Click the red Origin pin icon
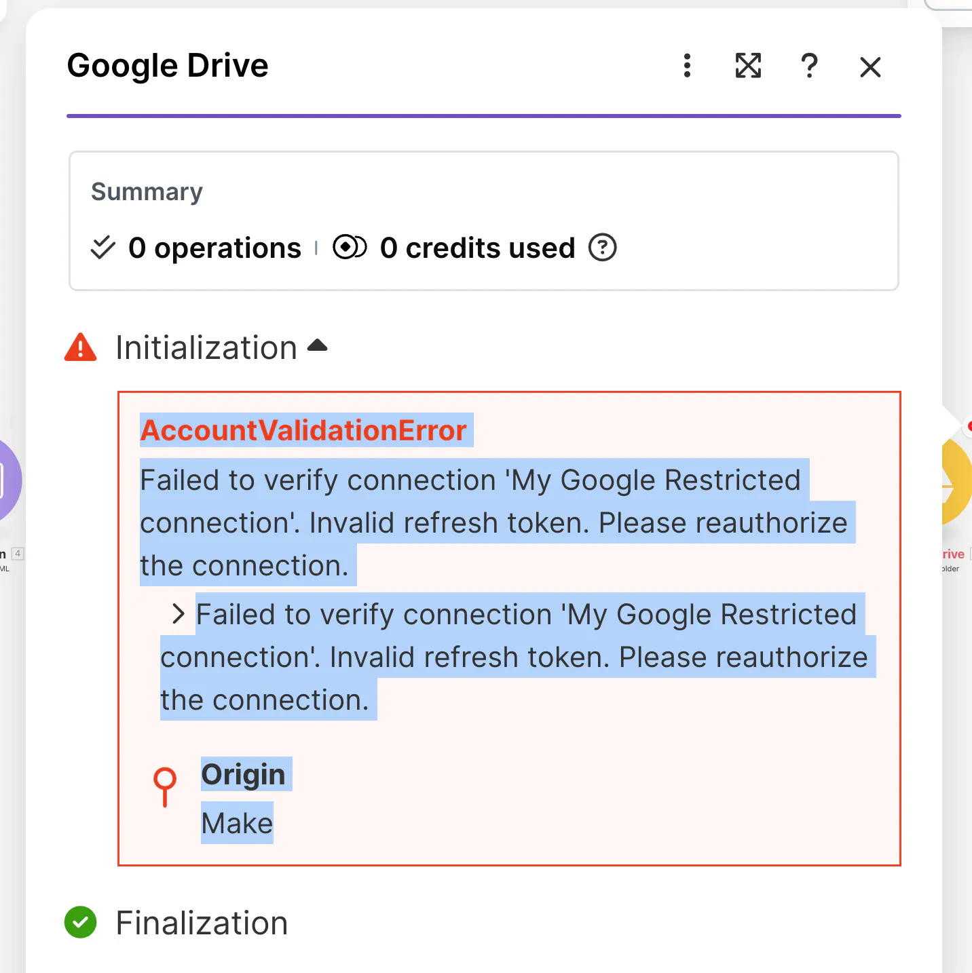The width and height of the screenshot is (972, 973). coord(165,786)
